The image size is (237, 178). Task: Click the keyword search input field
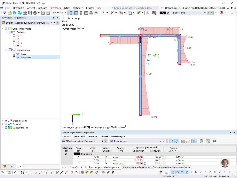coord(136,8)
